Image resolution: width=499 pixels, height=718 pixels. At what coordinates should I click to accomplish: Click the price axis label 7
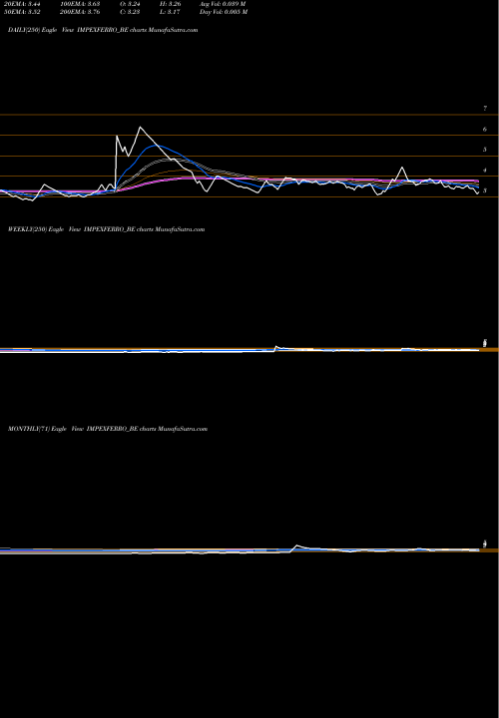point(485,109)
